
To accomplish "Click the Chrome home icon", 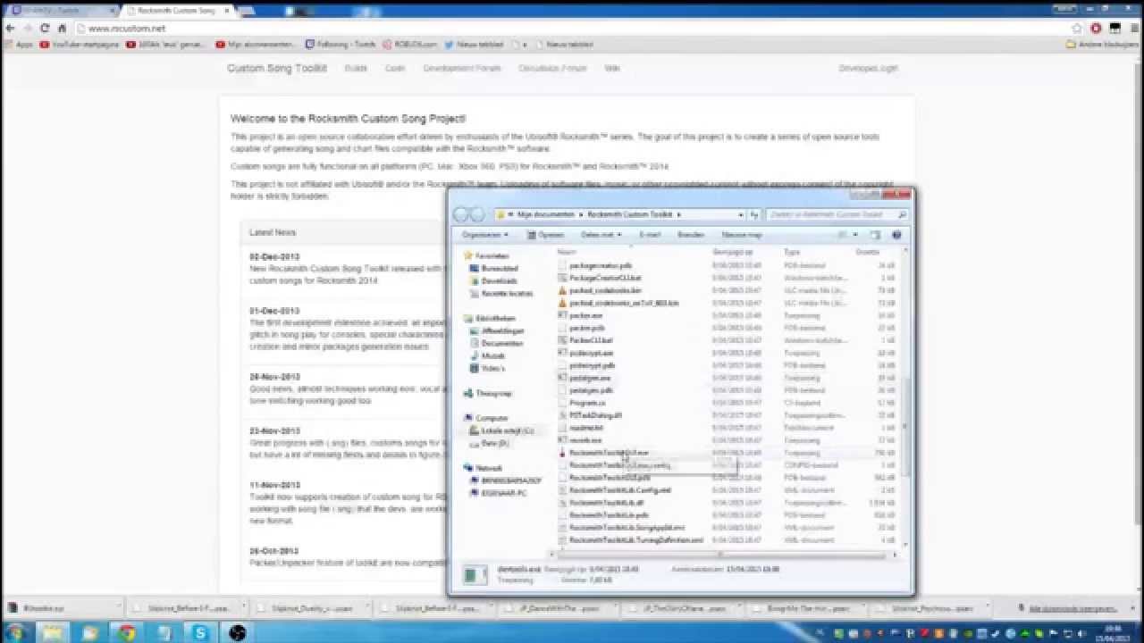I will (62, 29).
